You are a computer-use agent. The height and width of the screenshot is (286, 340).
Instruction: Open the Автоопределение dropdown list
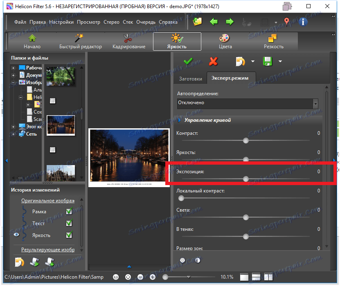coord(315,104)
